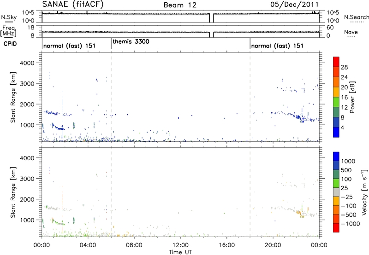Click the '3000' tick in the velocity panel
The width and height of the screenshot is (369, 255).
point(27,179)
